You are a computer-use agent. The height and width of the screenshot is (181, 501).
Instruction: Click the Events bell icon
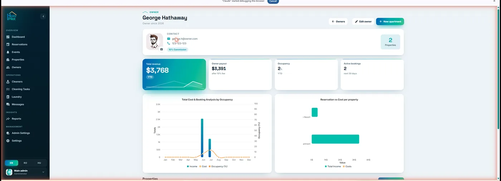pyautogui.click(x=8, y=52)
